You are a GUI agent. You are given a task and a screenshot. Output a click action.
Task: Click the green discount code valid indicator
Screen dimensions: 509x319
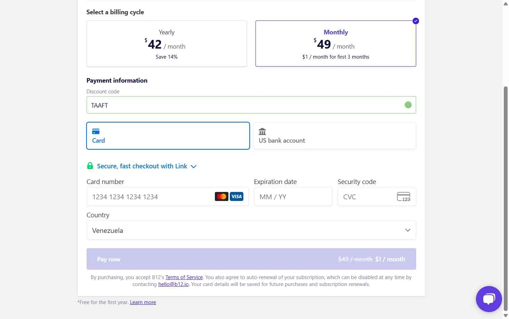point(408,105)
